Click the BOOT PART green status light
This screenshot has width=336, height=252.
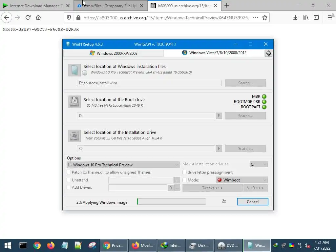[264, 107]
